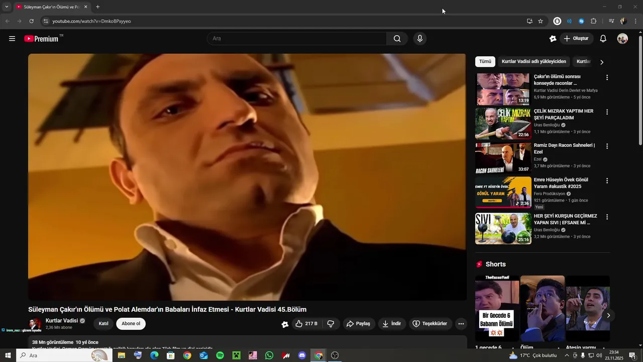Open options for "HER ŞEYİ KURŞUN GEÇİRMEZ" video

click(607, 217)
